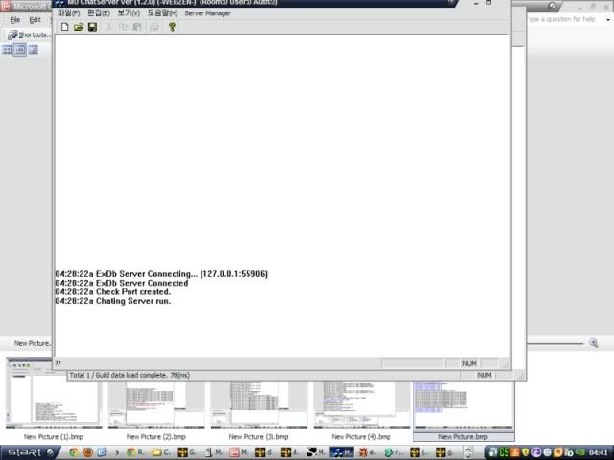614x460 pixels.
Task: Click the Shortcuts button in background window
Action: pos(29,34)
